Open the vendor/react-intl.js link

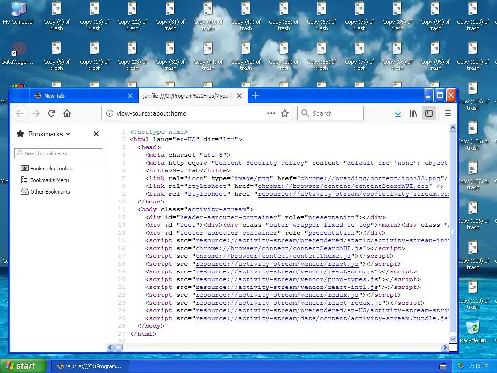[x=287, y=287]
